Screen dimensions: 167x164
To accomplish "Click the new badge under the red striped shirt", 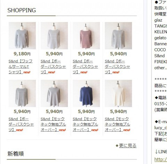I will [x=84, y=72].
